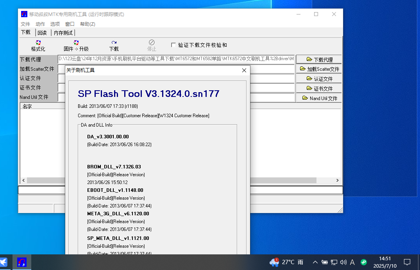420x270 pixels.
Task: Click the Build-Date 2013/06/26 16:08:22 text
Action: click(x=119, y=144)
